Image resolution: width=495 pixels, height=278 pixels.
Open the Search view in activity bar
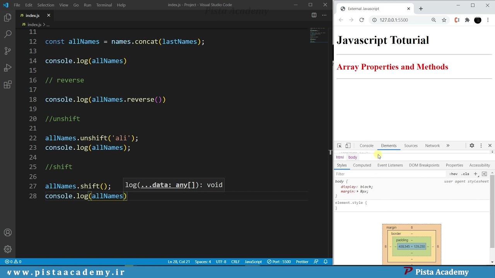(8, 34)
